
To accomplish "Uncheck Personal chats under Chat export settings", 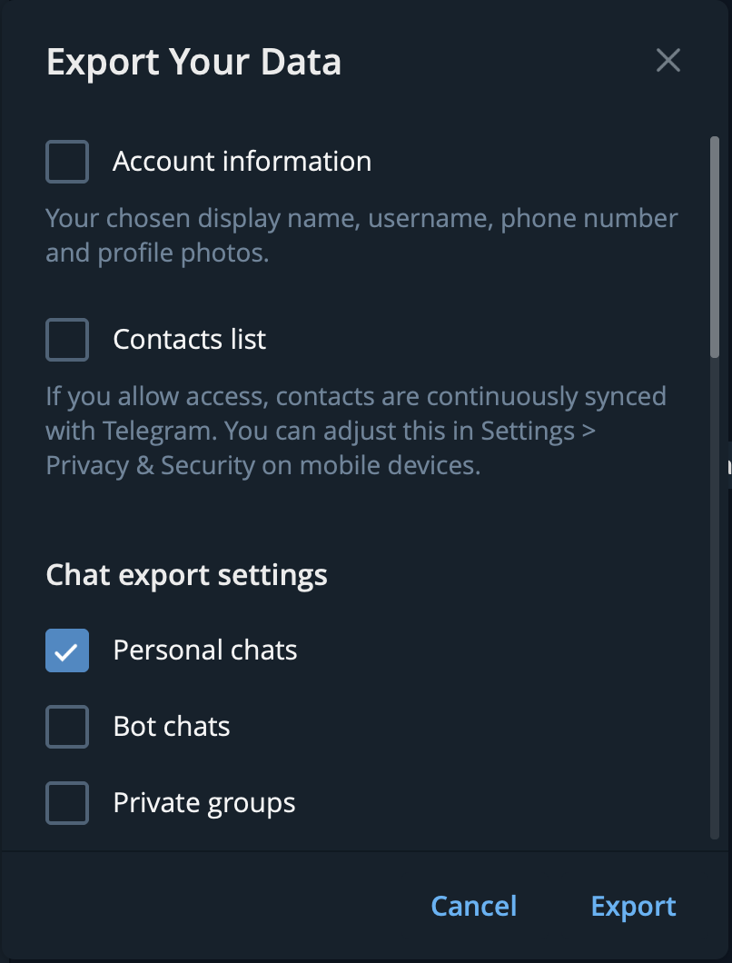I will tap(66, 650).
